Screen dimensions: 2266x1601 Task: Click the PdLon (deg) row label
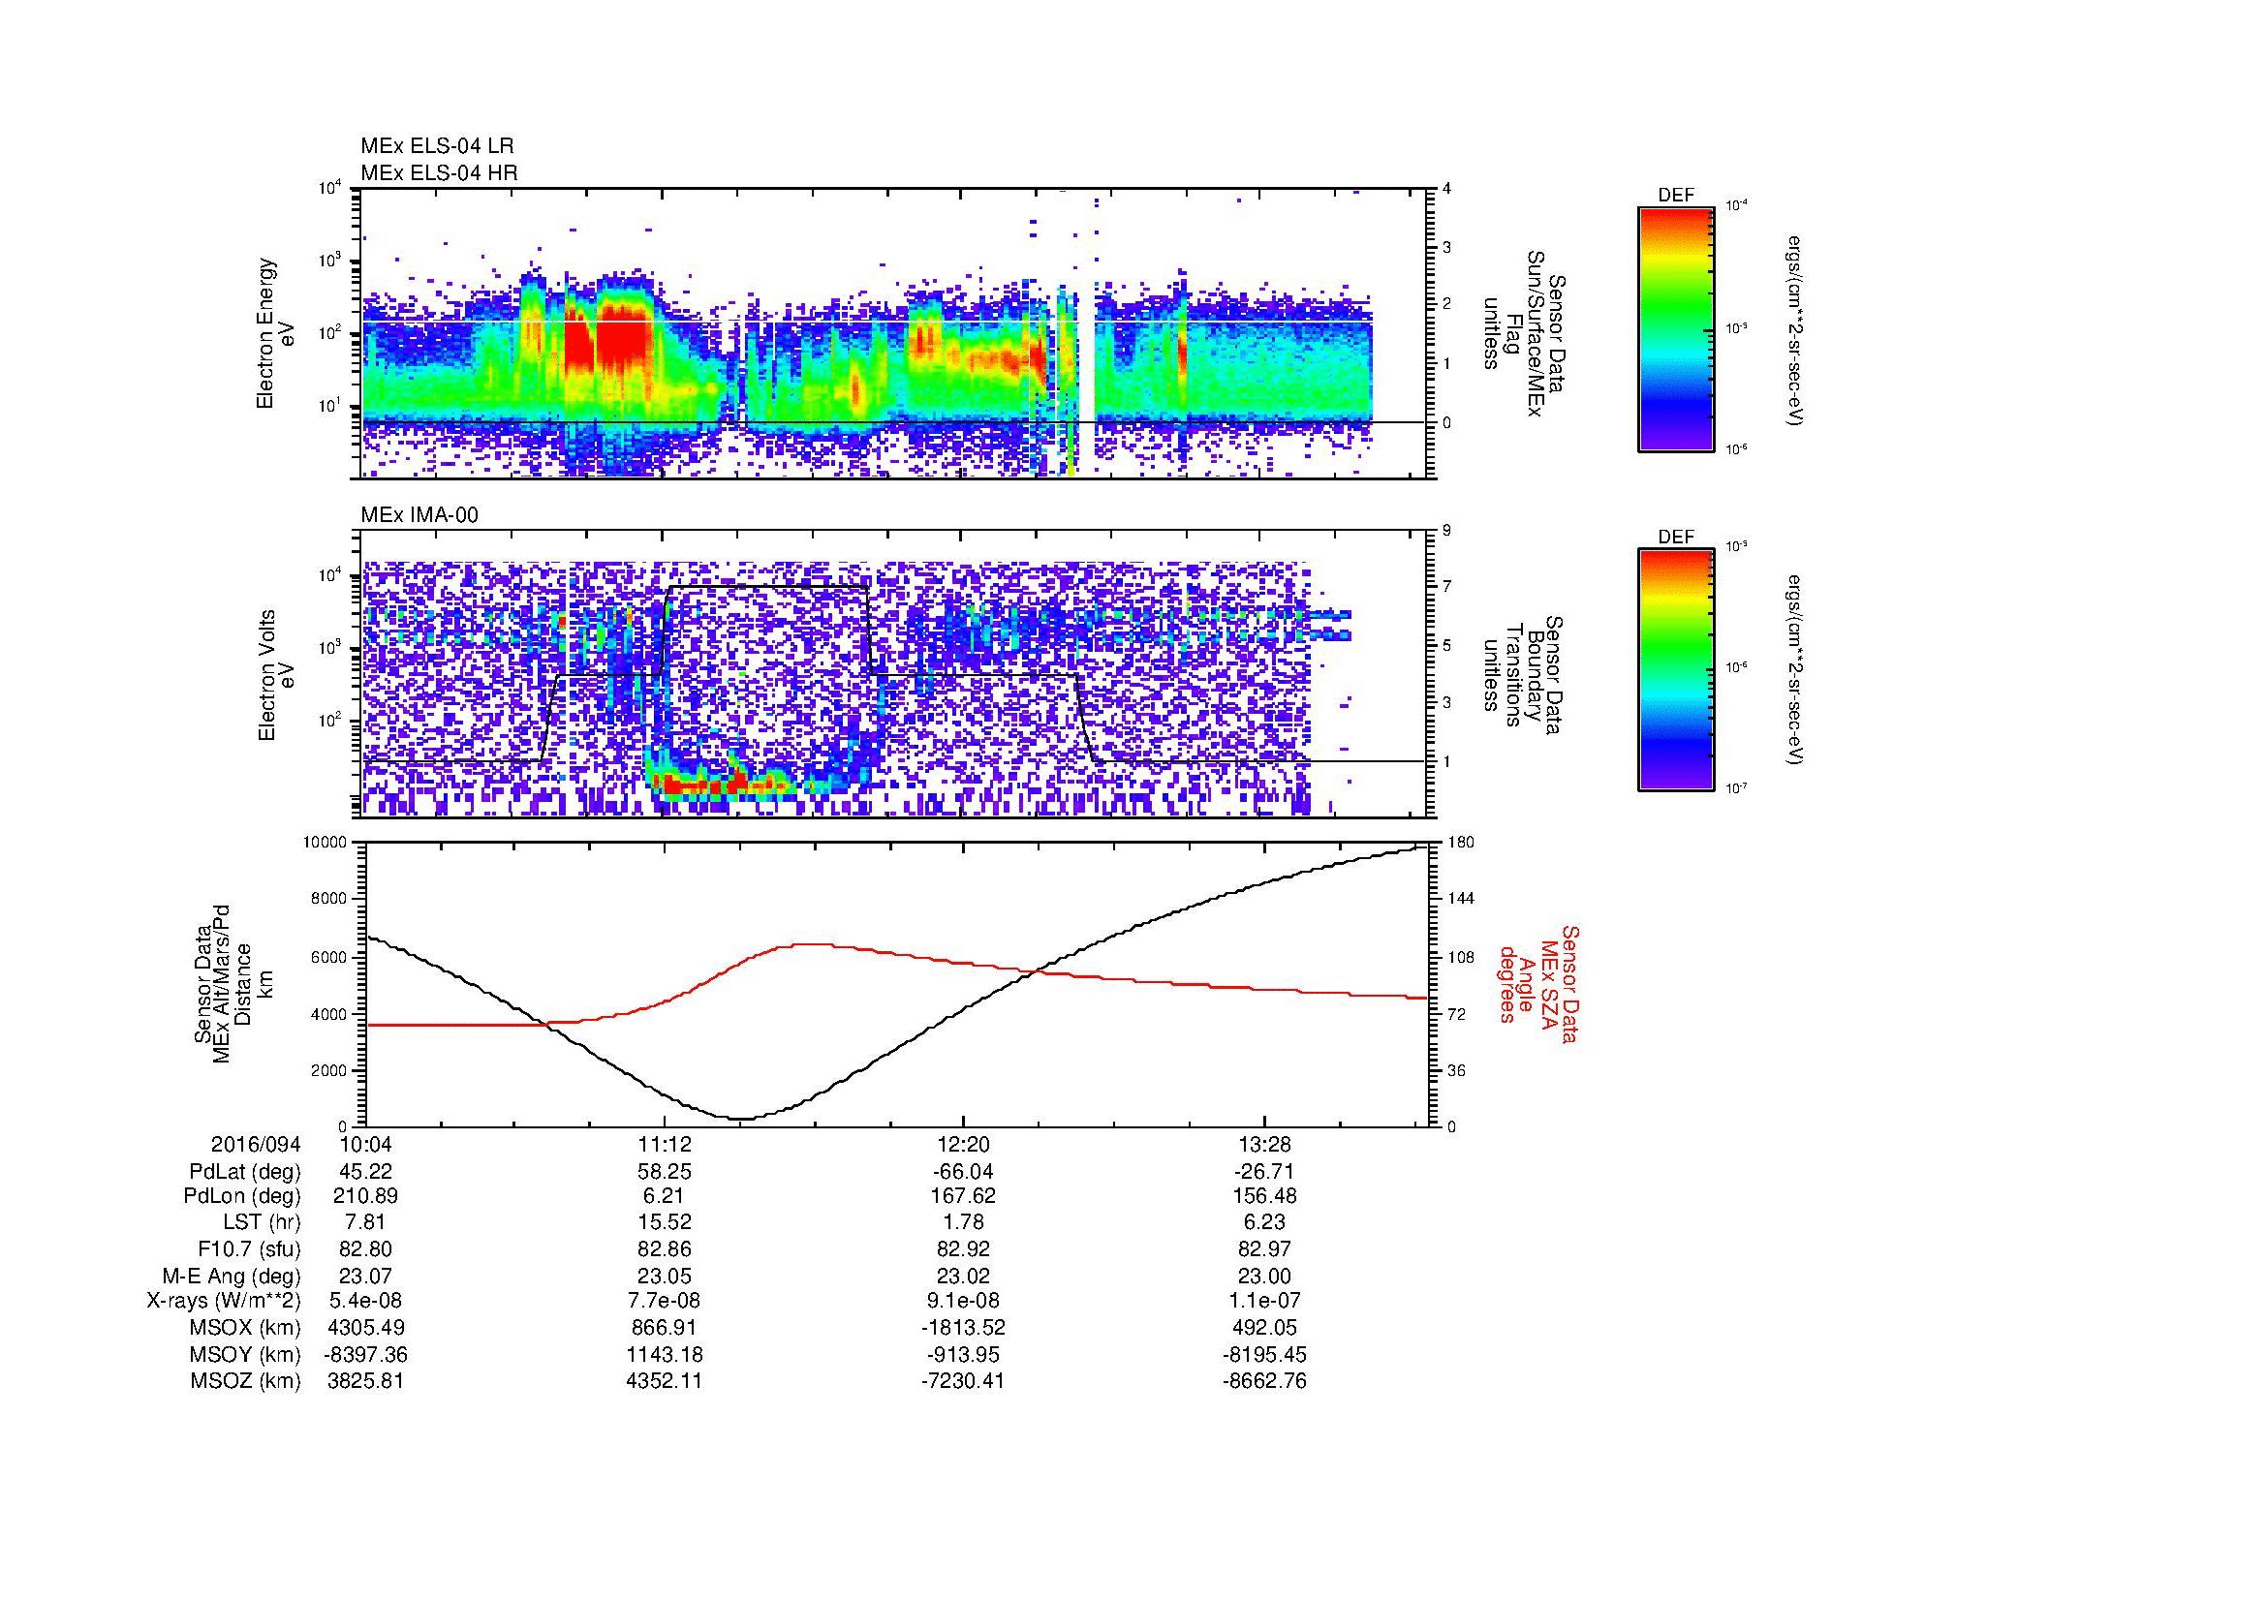243,1196
